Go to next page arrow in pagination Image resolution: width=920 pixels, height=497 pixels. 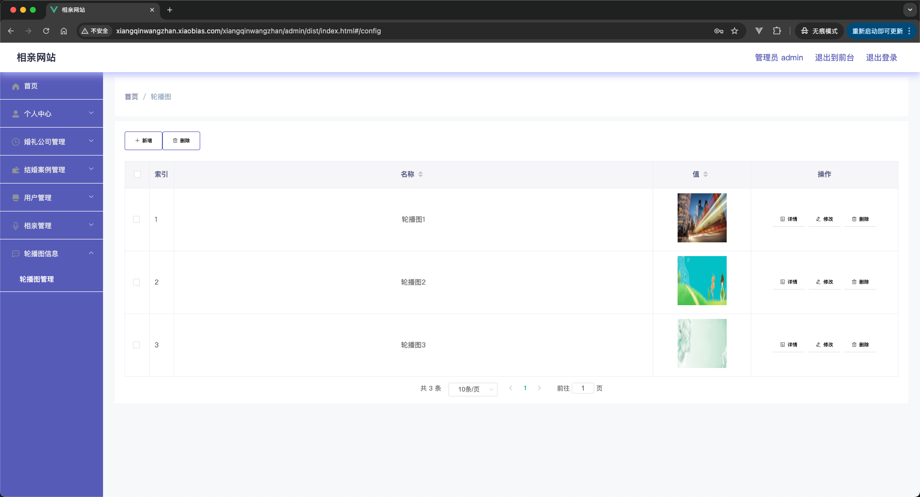tap(539, 388)
